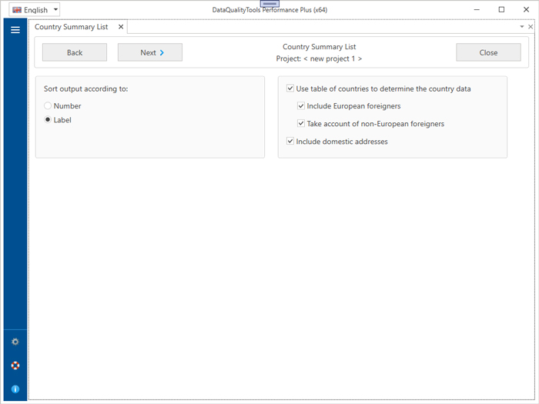This screenshot has width=539, height=404.
Task: Click the lifebuoy help icon
Action: [x=15, y=366]
